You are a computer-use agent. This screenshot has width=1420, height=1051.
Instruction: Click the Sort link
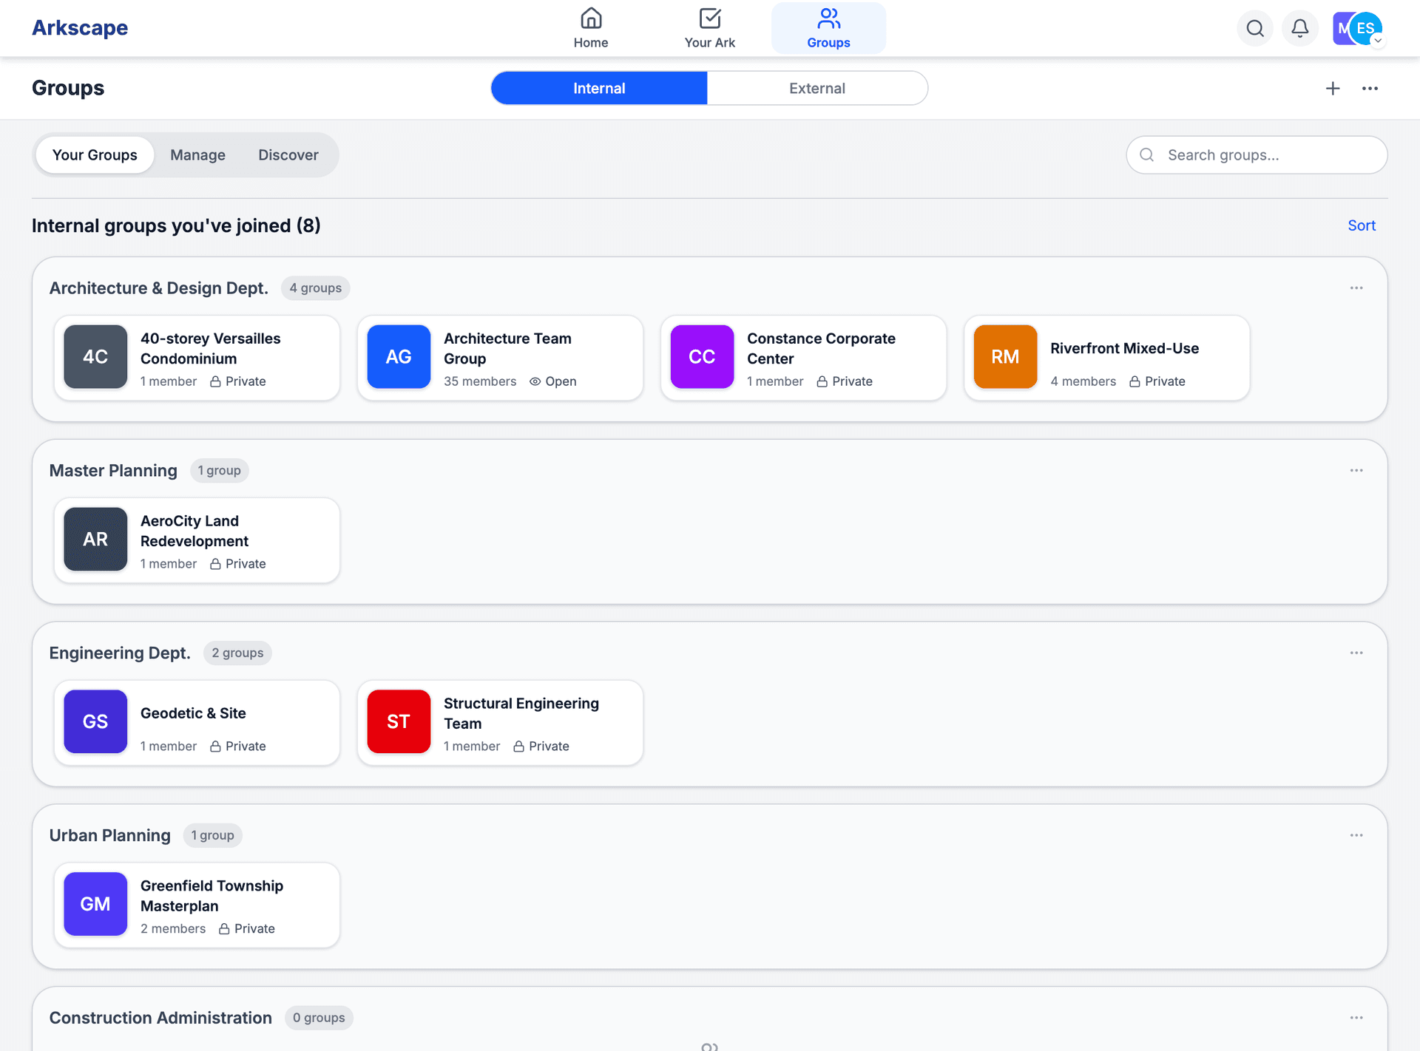point(1361,225)
